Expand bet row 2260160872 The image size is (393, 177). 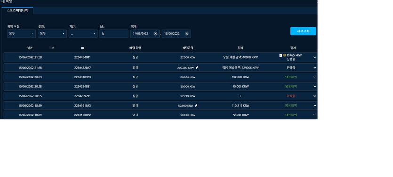point(315,115)
